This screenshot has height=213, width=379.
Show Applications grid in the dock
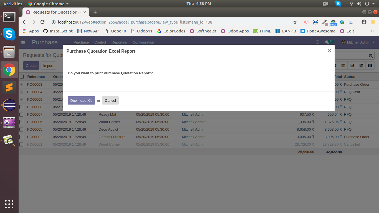click(9, 204)
